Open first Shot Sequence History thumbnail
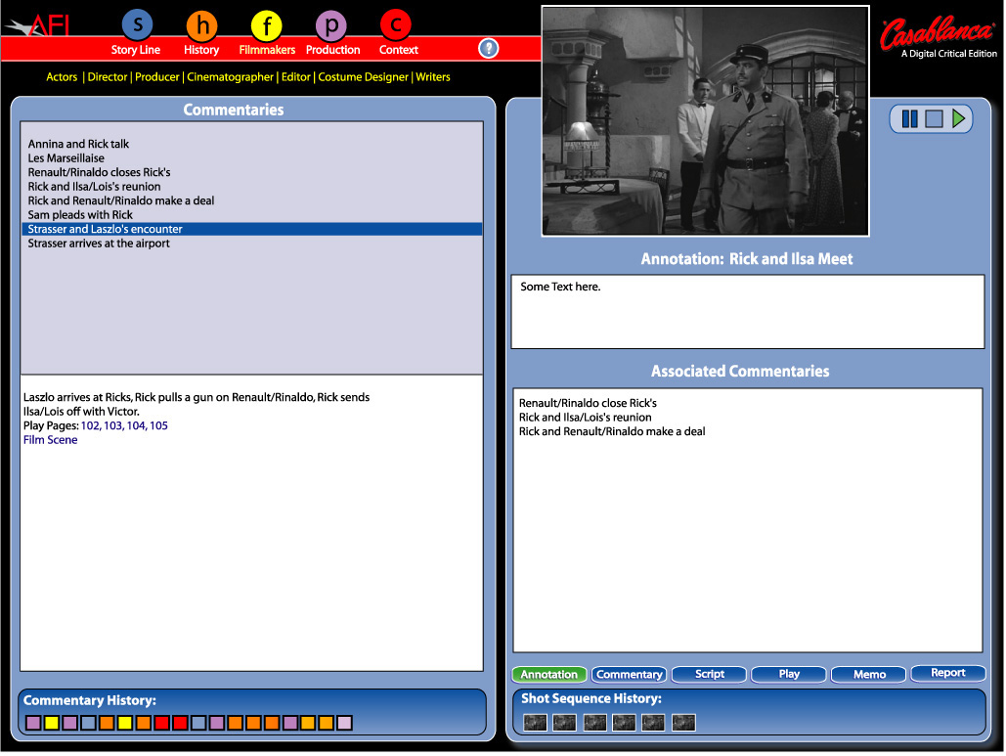Screen dimensions: 1006x756 [x=535, y=723]
